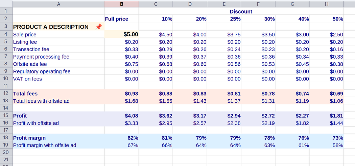Viewport: 355px width, 166px height.
Task: Select column G header
Action: coord(292,4)
